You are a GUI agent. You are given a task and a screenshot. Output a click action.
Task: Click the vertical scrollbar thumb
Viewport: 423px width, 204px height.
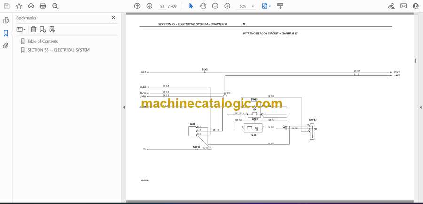[x=416, y=61]
